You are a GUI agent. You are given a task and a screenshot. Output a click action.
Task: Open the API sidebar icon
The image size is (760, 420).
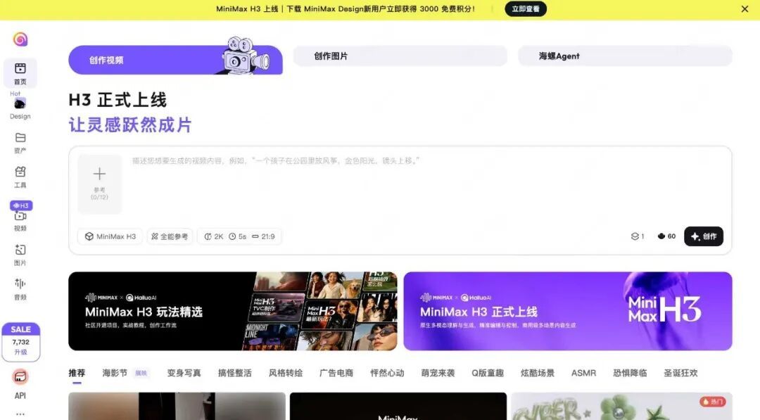[20, 385]
